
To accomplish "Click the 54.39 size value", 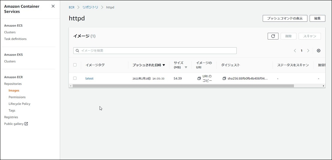I will [178, 78].
